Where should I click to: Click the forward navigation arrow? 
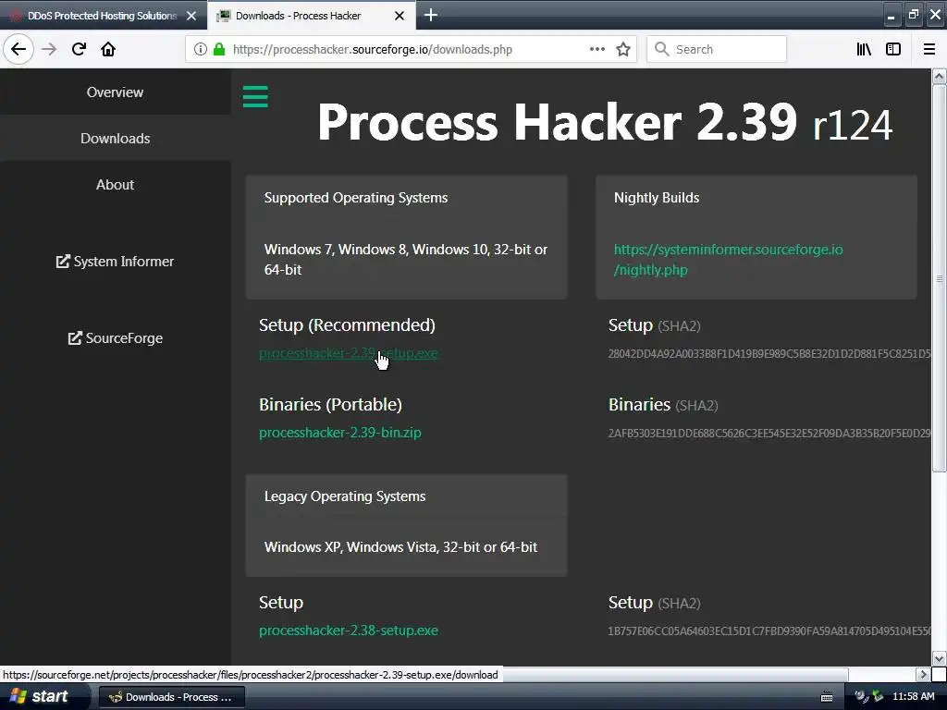pyautogui.click(x=49, y=49)
